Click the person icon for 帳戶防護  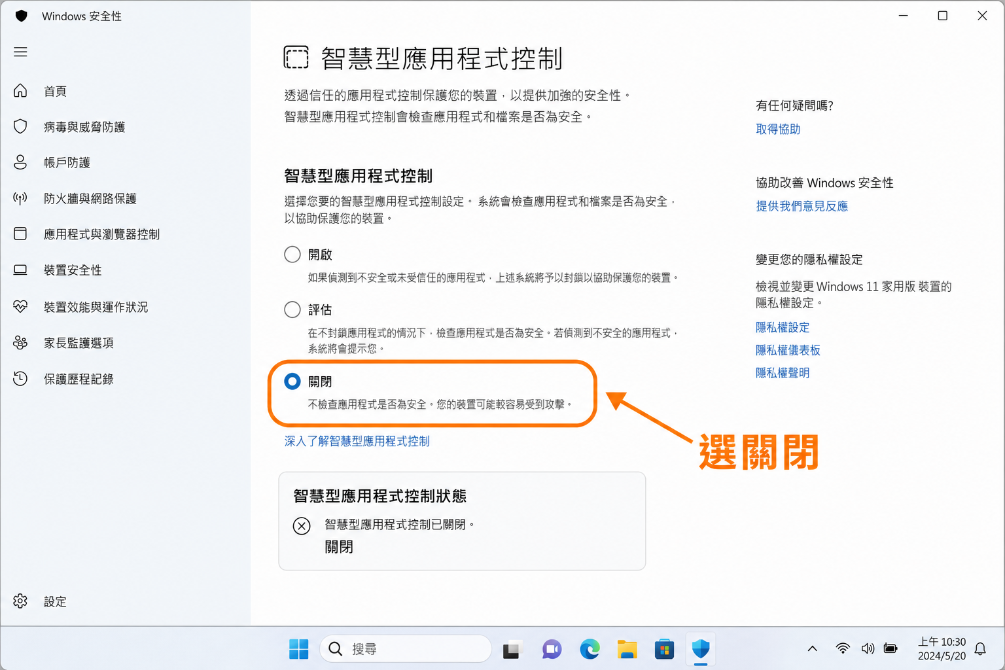tap(20, 162)
